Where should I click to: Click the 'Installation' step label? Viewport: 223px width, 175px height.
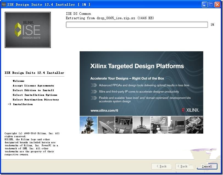tap(23, 104)
